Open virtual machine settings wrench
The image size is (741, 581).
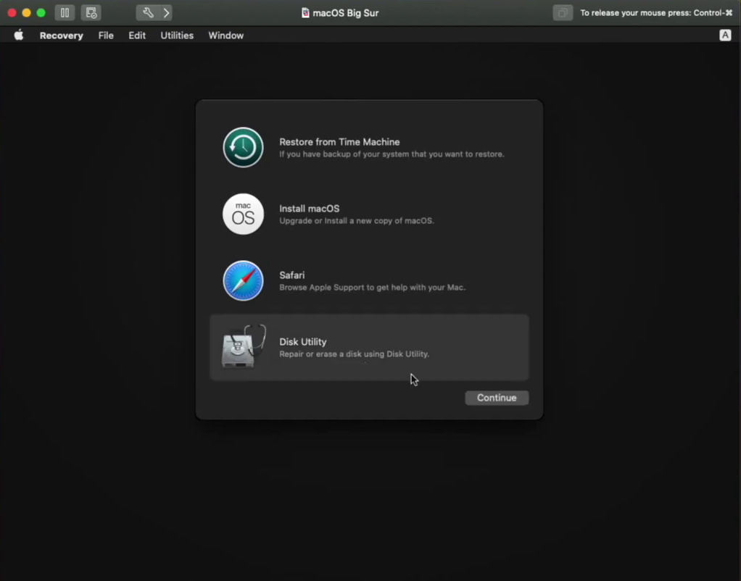click(148, 13)
